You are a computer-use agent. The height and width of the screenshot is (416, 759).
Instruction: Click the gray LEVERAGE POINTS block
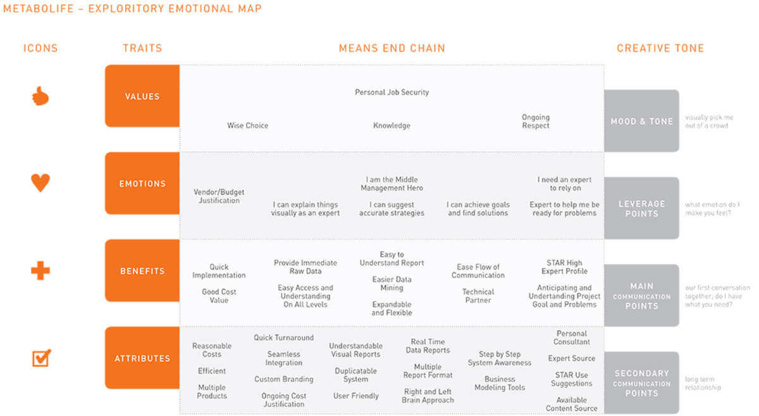pos(641,208)
